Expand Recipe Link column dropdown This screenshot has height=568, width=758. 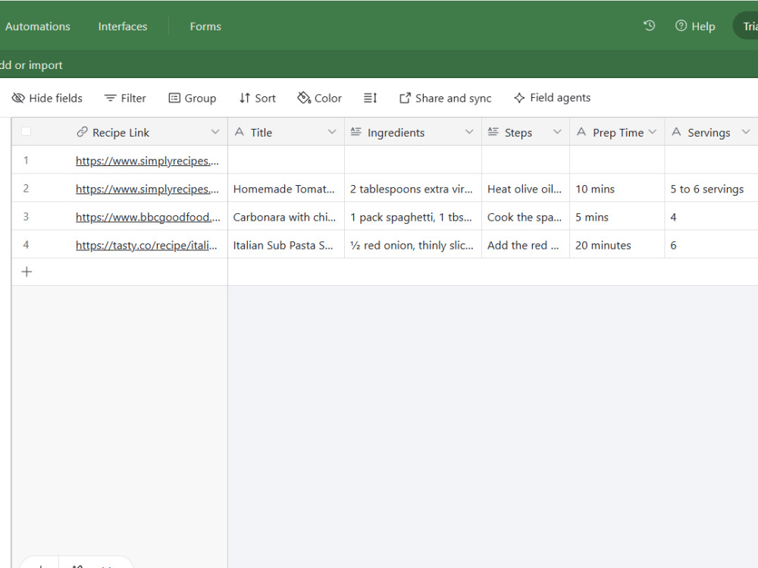[215, 132]
